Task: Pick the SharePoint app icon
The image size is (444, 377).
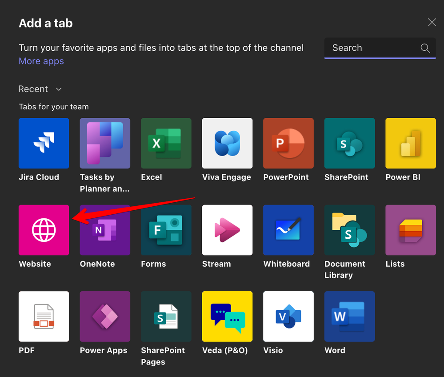Action: point(350,143)
